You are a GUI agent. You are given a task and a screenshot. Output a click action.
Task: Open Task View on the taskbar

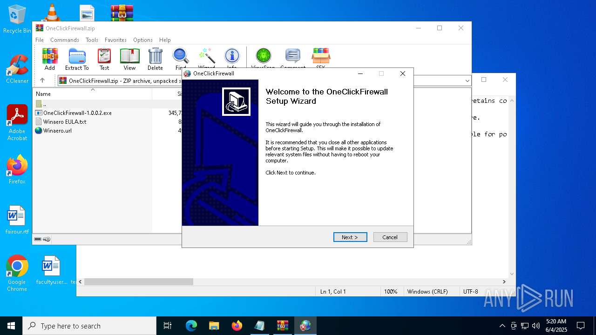pyautogui.click(x=168, y=326)
